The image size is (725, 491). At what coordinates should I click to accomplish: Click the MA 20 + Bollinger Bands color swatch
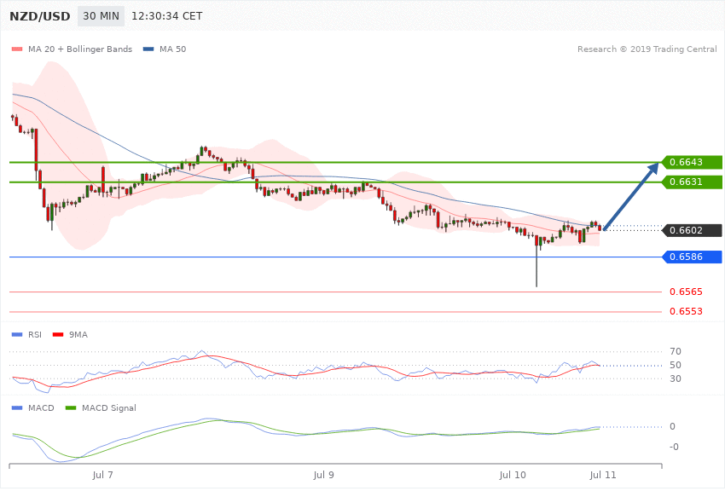[x=17, y=49]
